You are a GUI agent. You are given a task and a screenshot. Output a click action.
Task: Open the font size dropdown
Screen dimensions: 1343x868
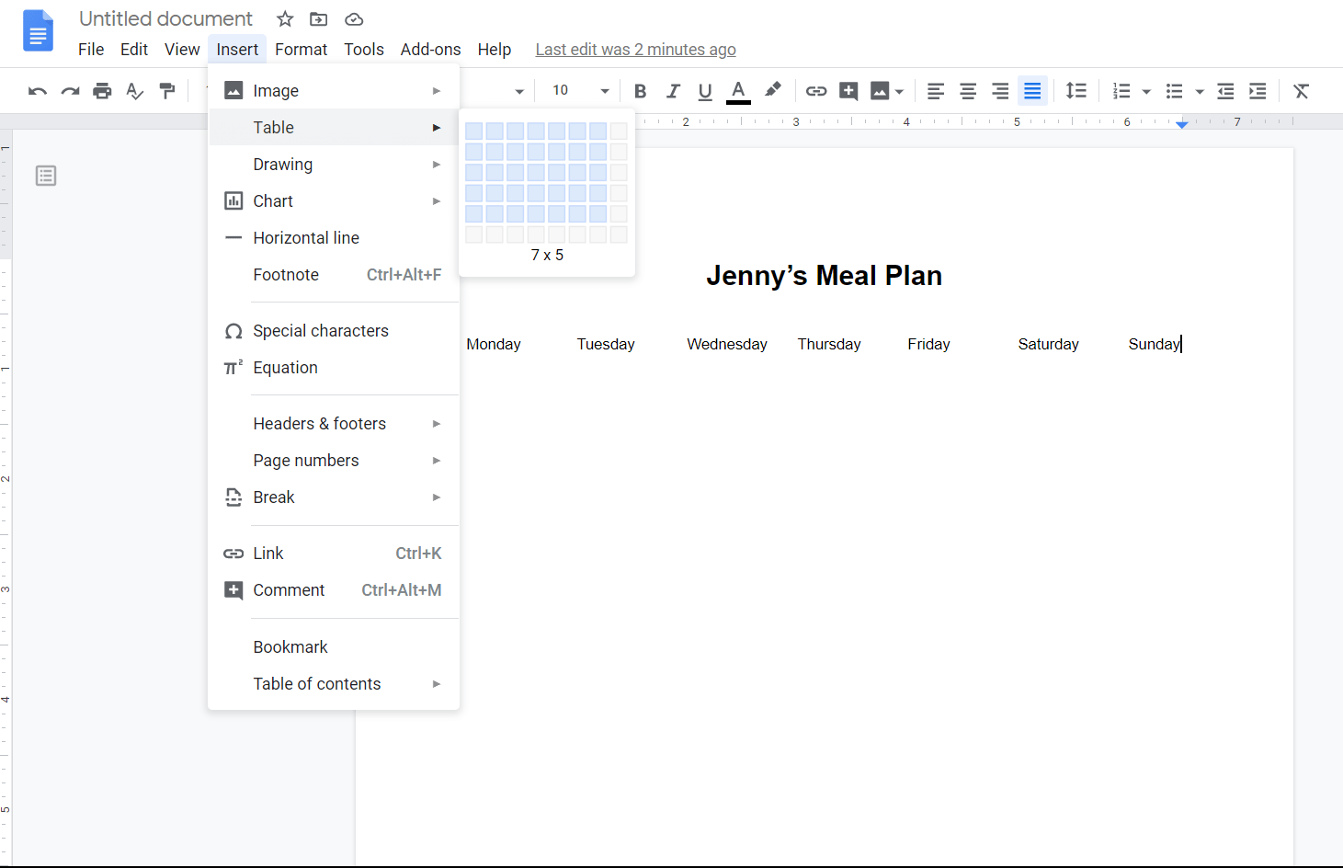coord(604,90)
